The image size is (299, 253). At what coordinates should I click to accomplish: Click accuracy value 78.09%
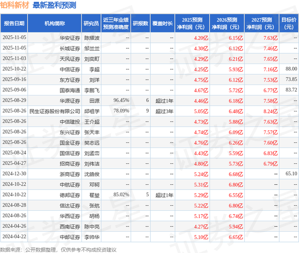[121, 111]
